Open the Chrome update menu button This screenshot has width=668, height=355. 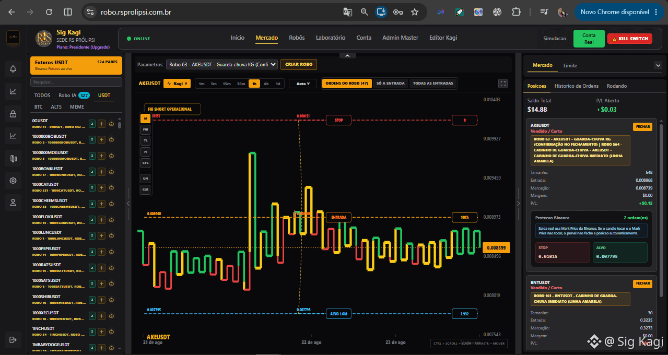[x=619, y=11]
